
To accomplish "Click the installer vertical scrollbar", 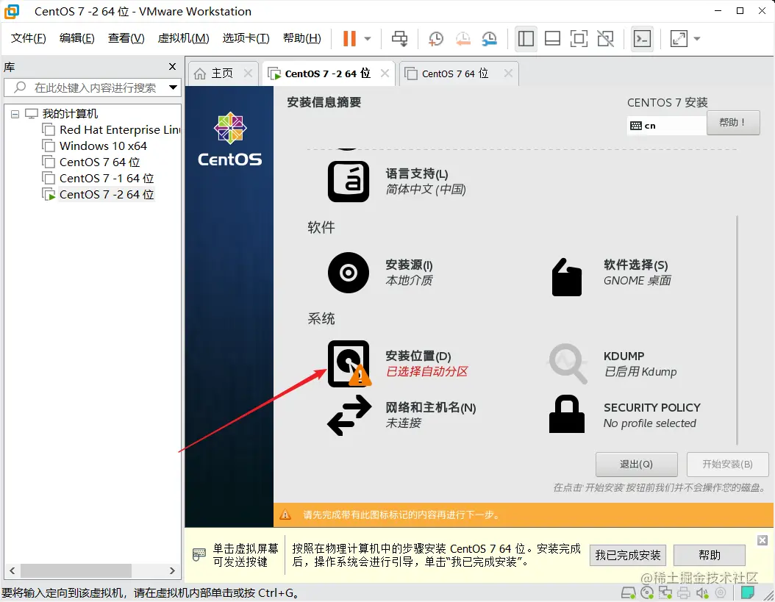I will pos(737,330).
